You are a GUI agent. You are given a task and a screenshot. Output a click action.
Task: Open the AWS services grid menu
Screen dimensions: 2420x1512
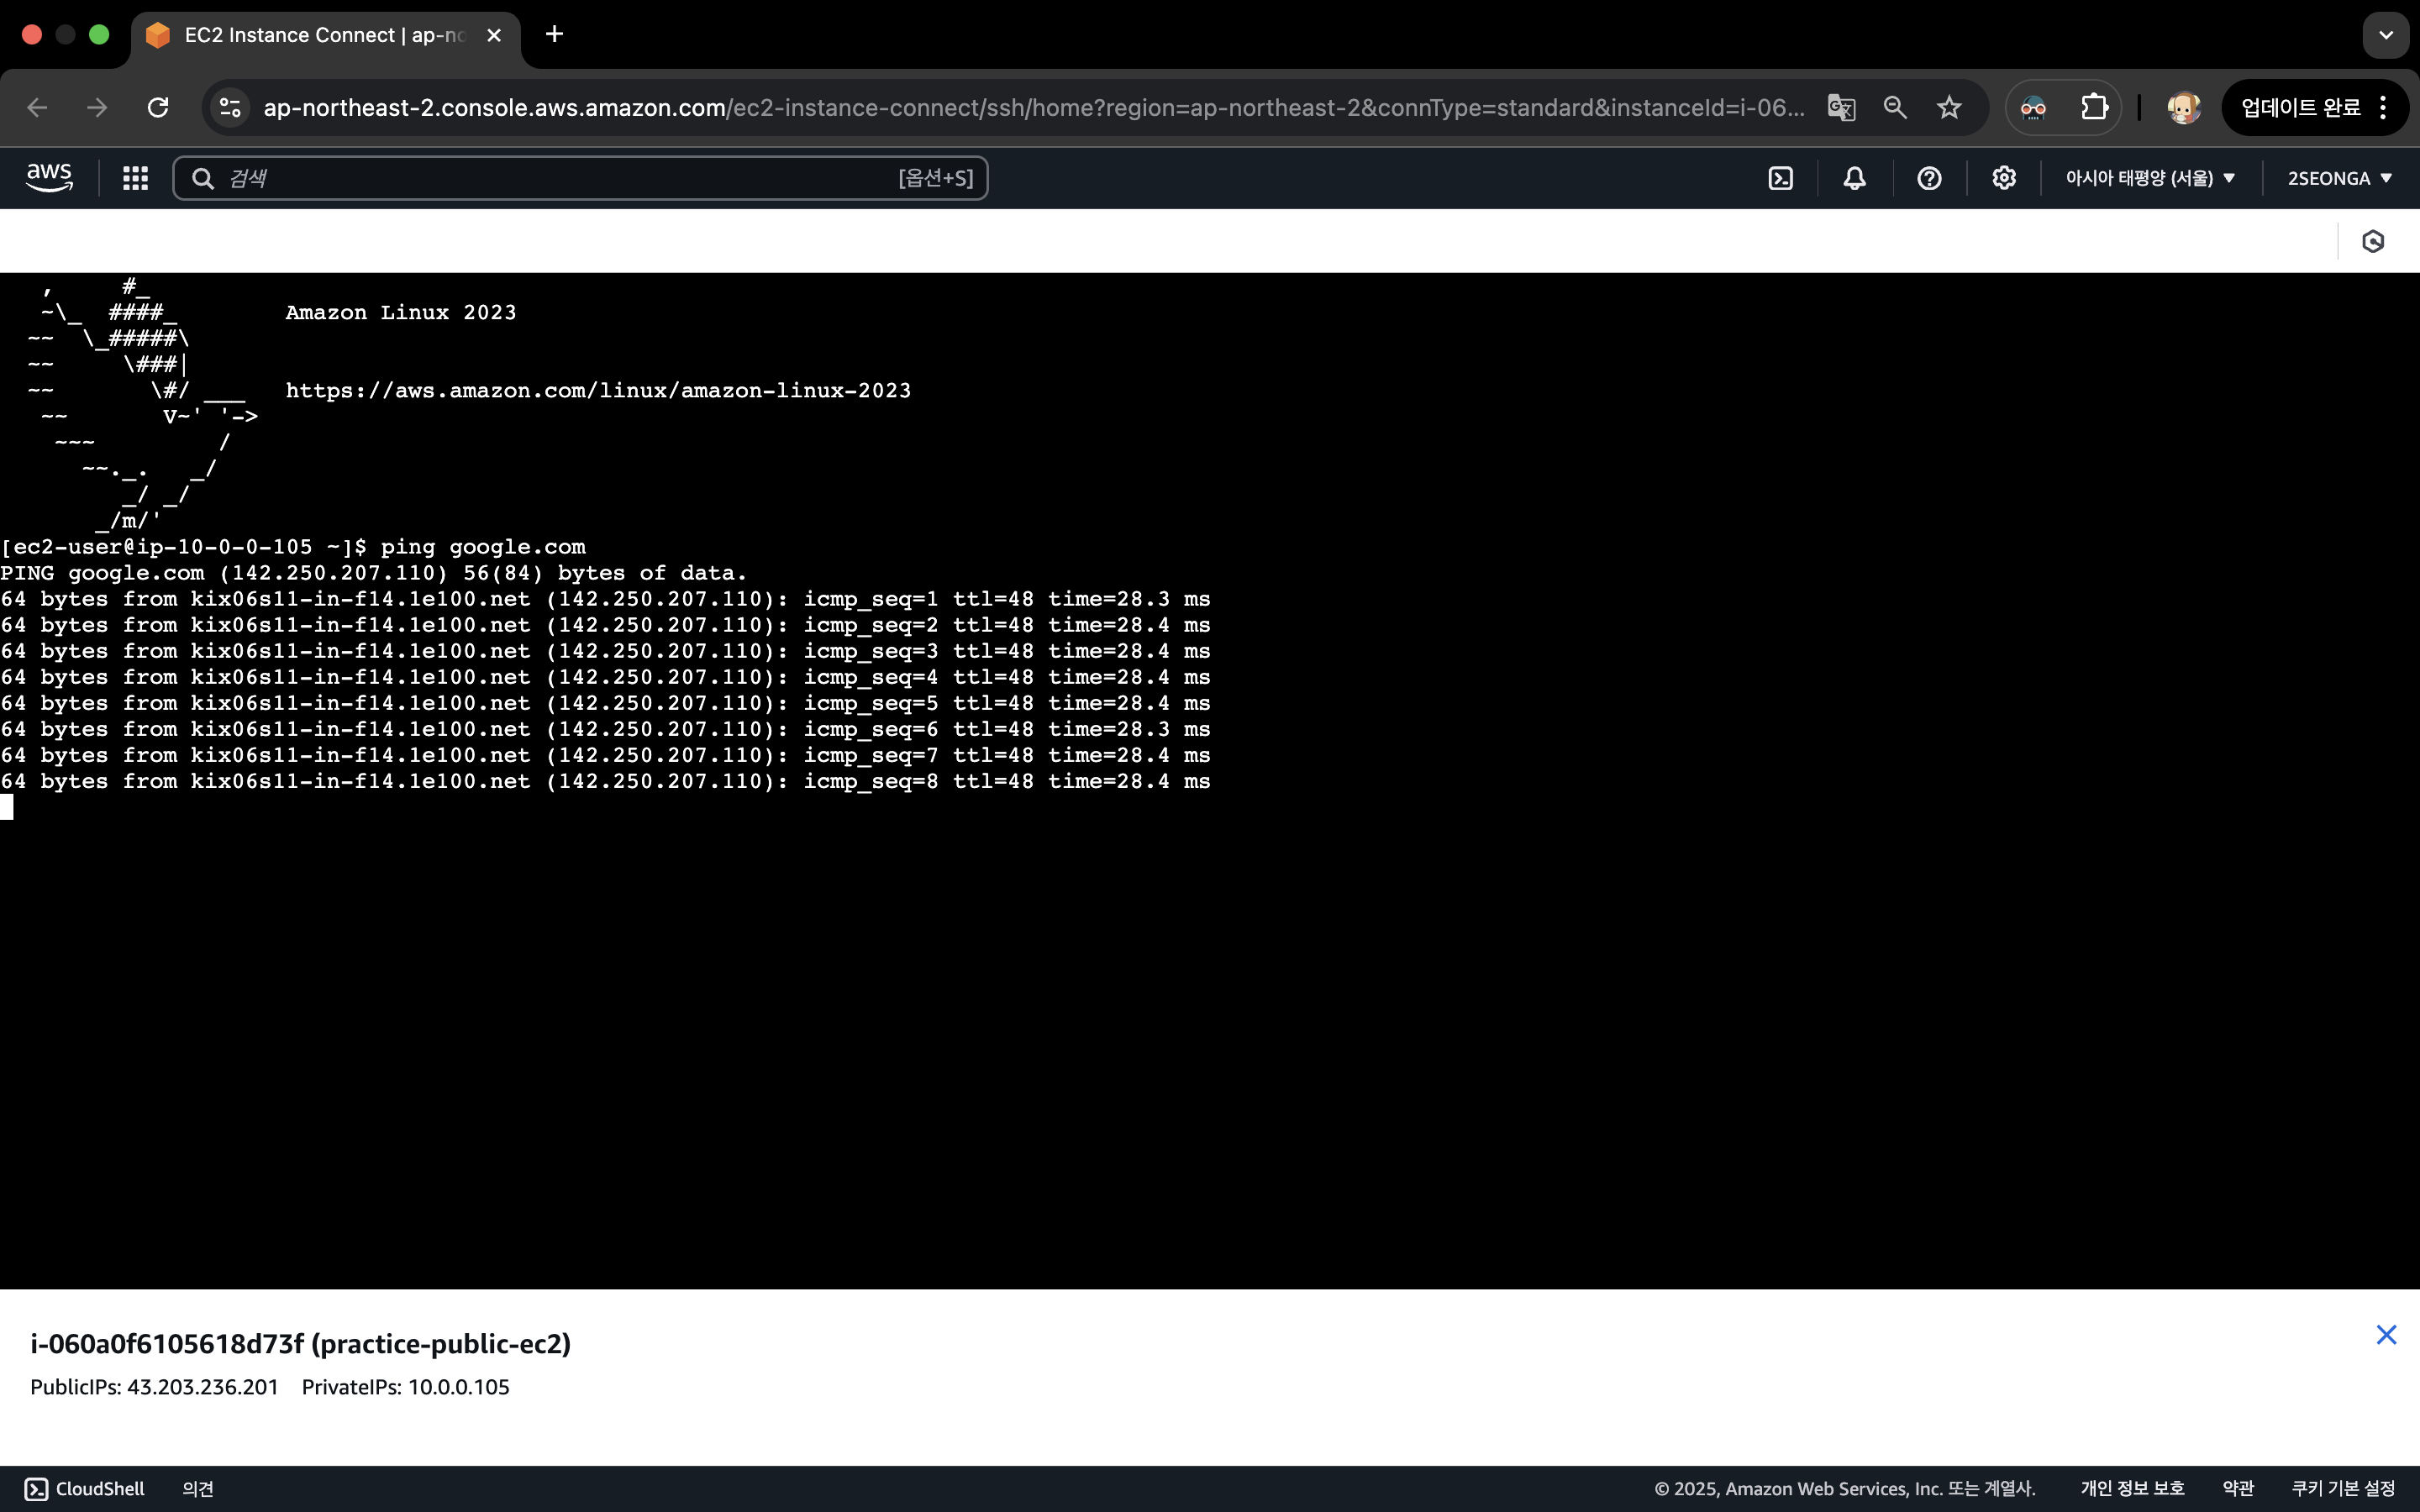click(x=135, y=178)
